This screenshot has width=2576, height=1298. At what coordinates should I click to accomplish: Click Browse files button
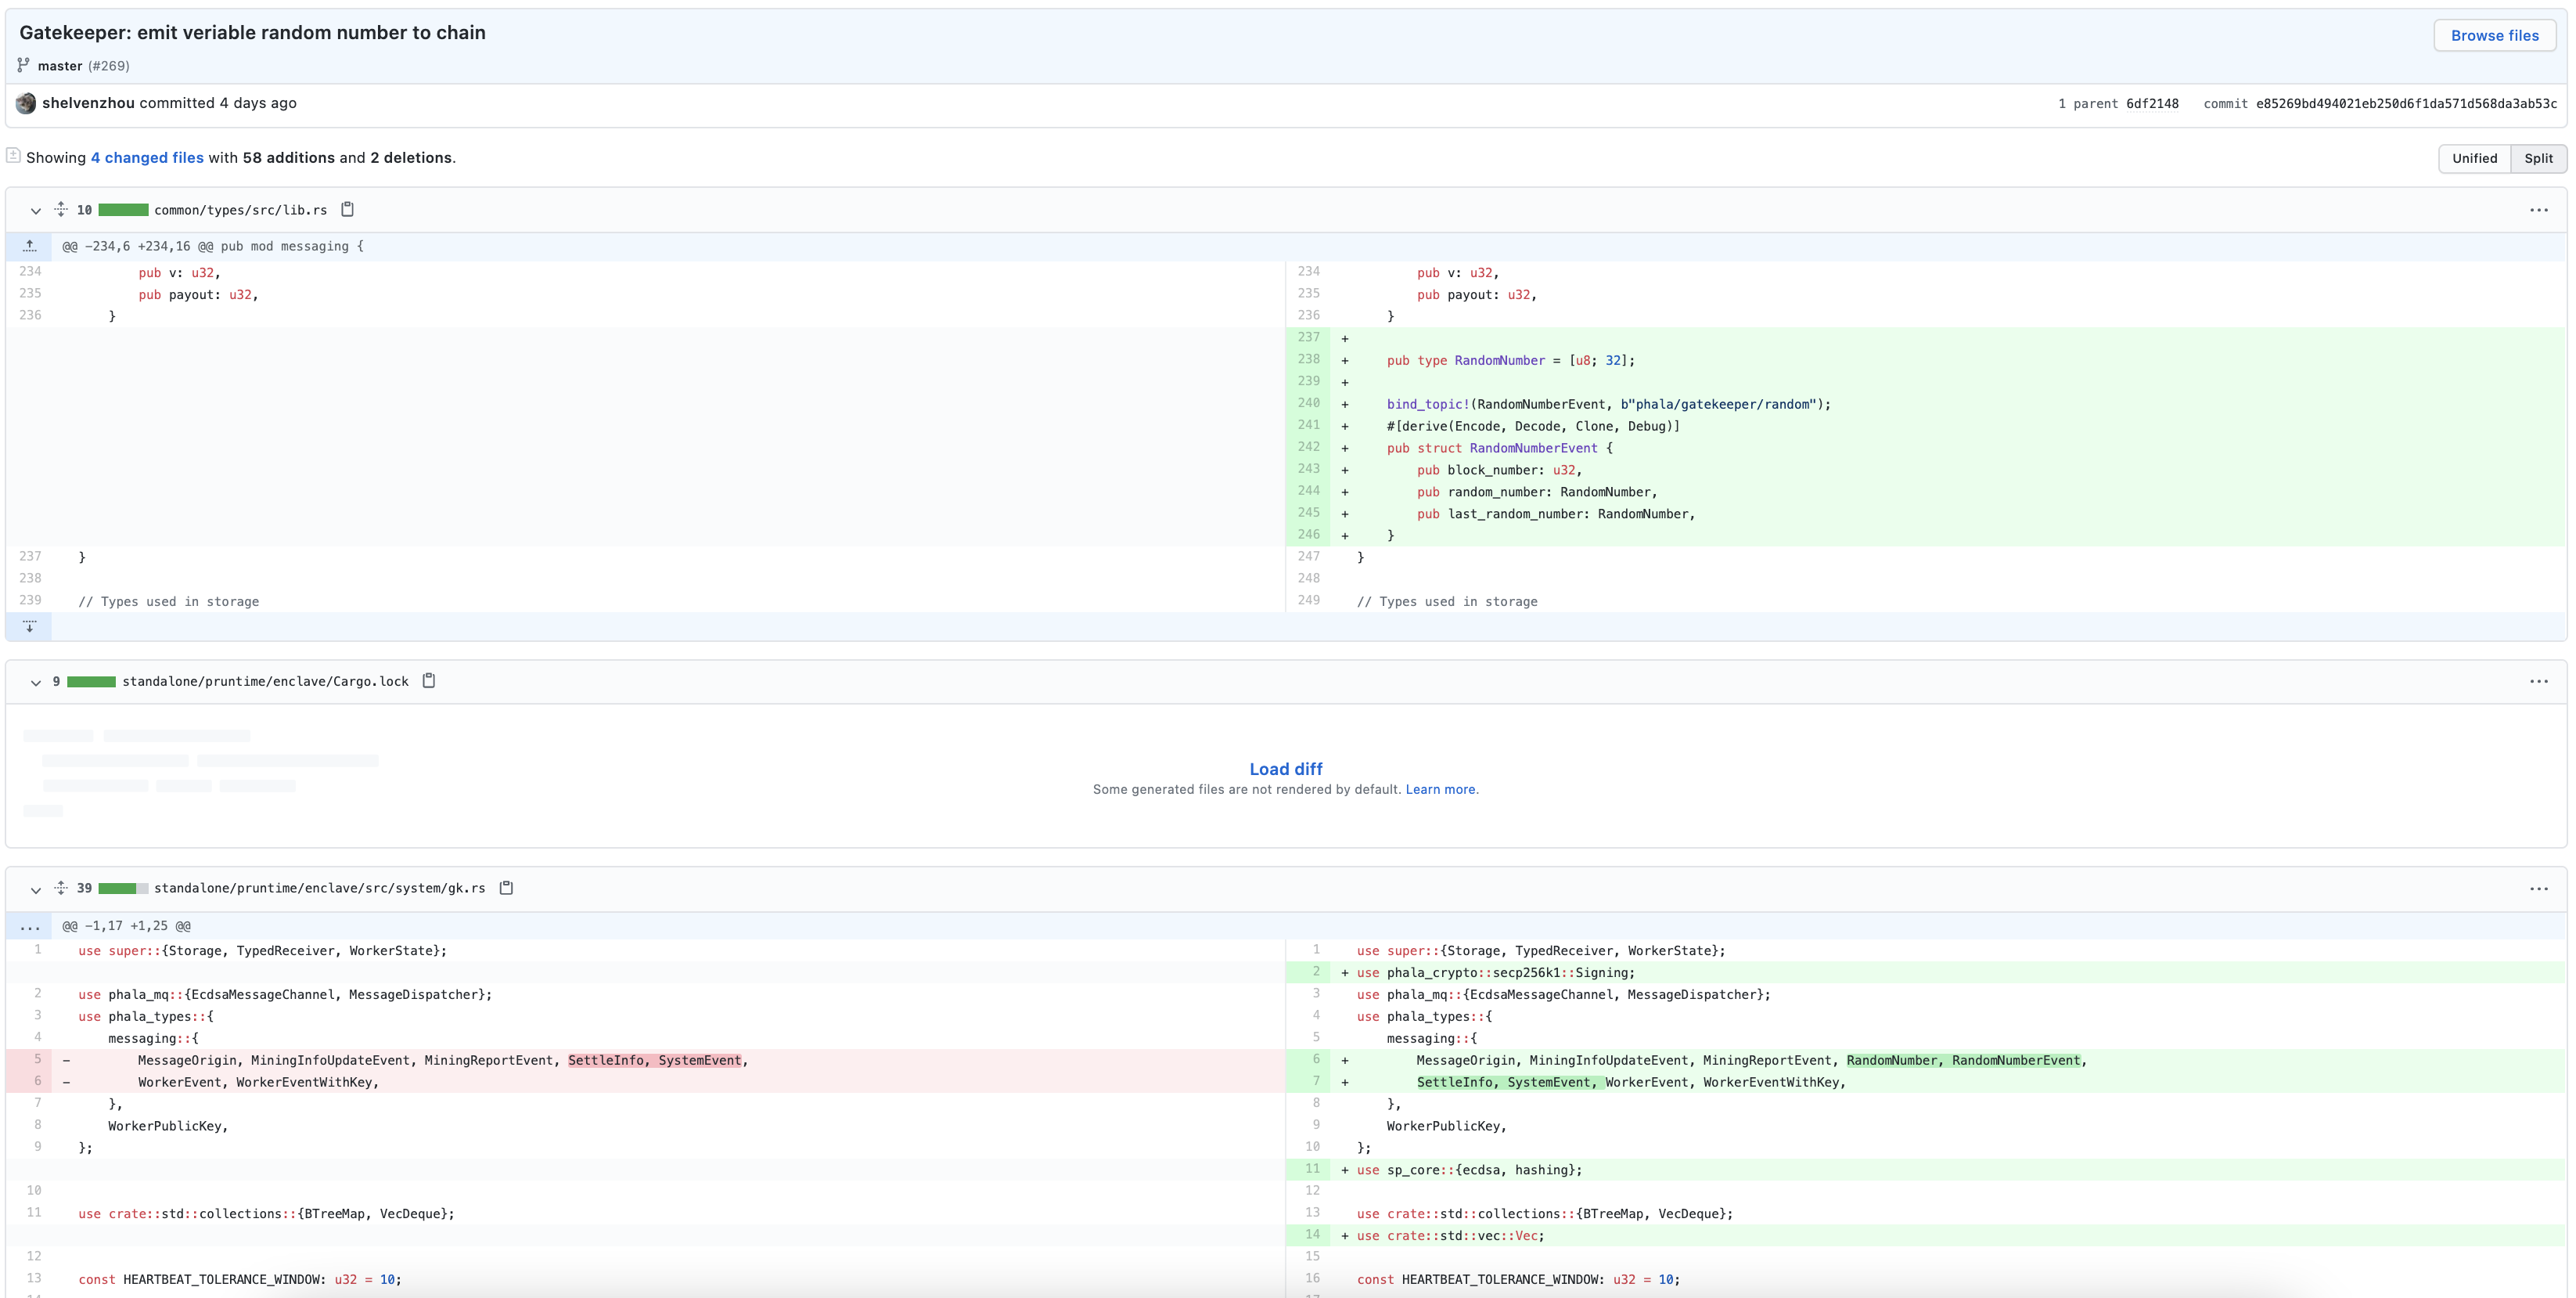2494,35
